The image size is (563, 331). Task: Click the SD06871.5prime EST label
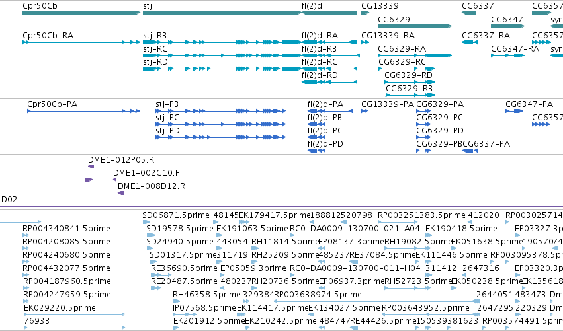point(176,215)
